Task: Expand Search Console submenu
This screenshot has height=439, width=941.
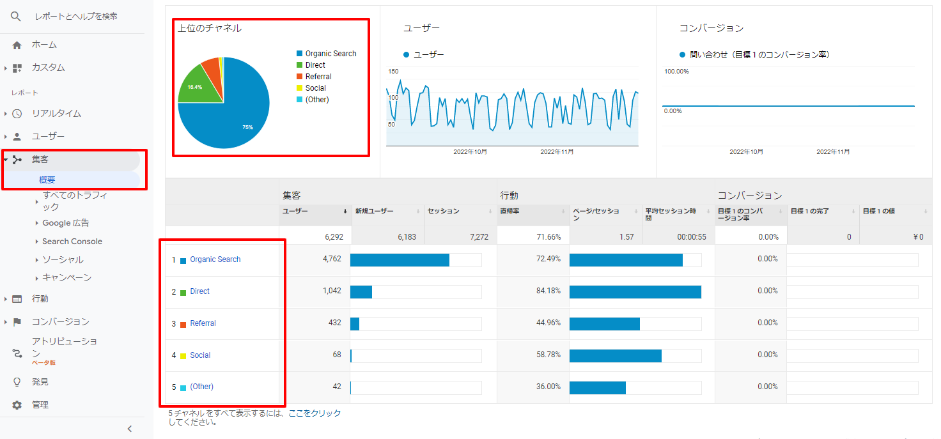Action: (37, 242)
